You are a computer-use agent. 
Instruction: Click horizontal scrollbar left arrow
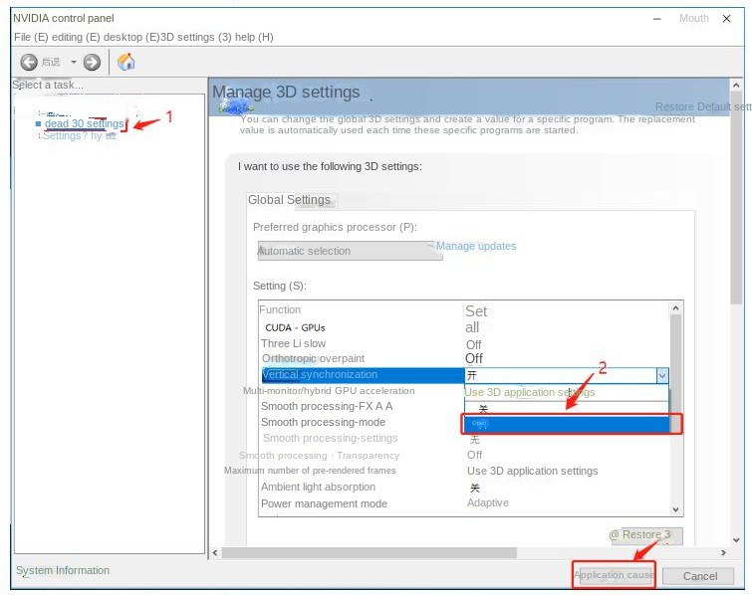click(x=215, y=553)
